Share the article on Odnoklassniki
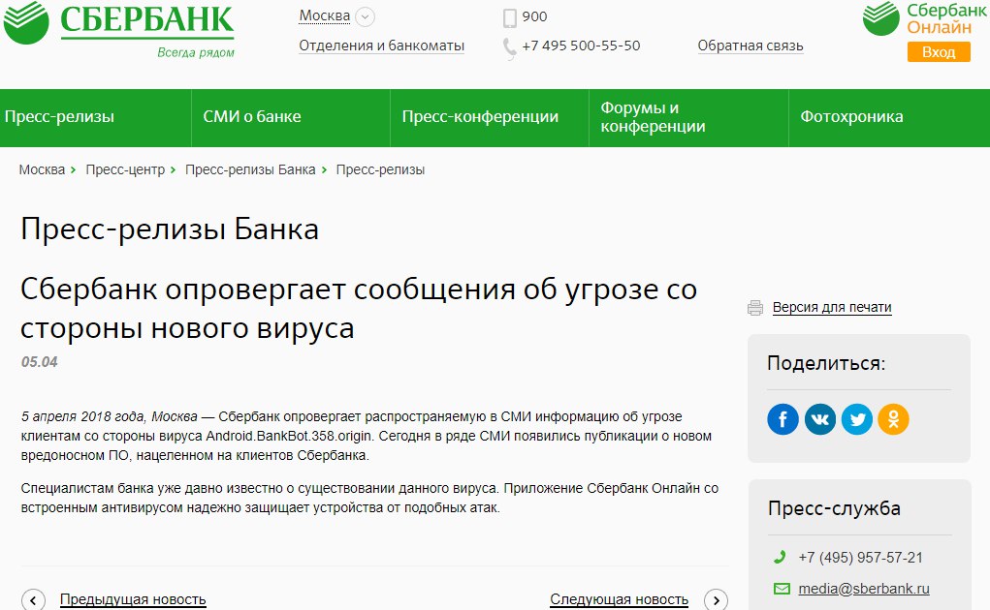This screenshot has height=610, width=990. click(893, 419)
